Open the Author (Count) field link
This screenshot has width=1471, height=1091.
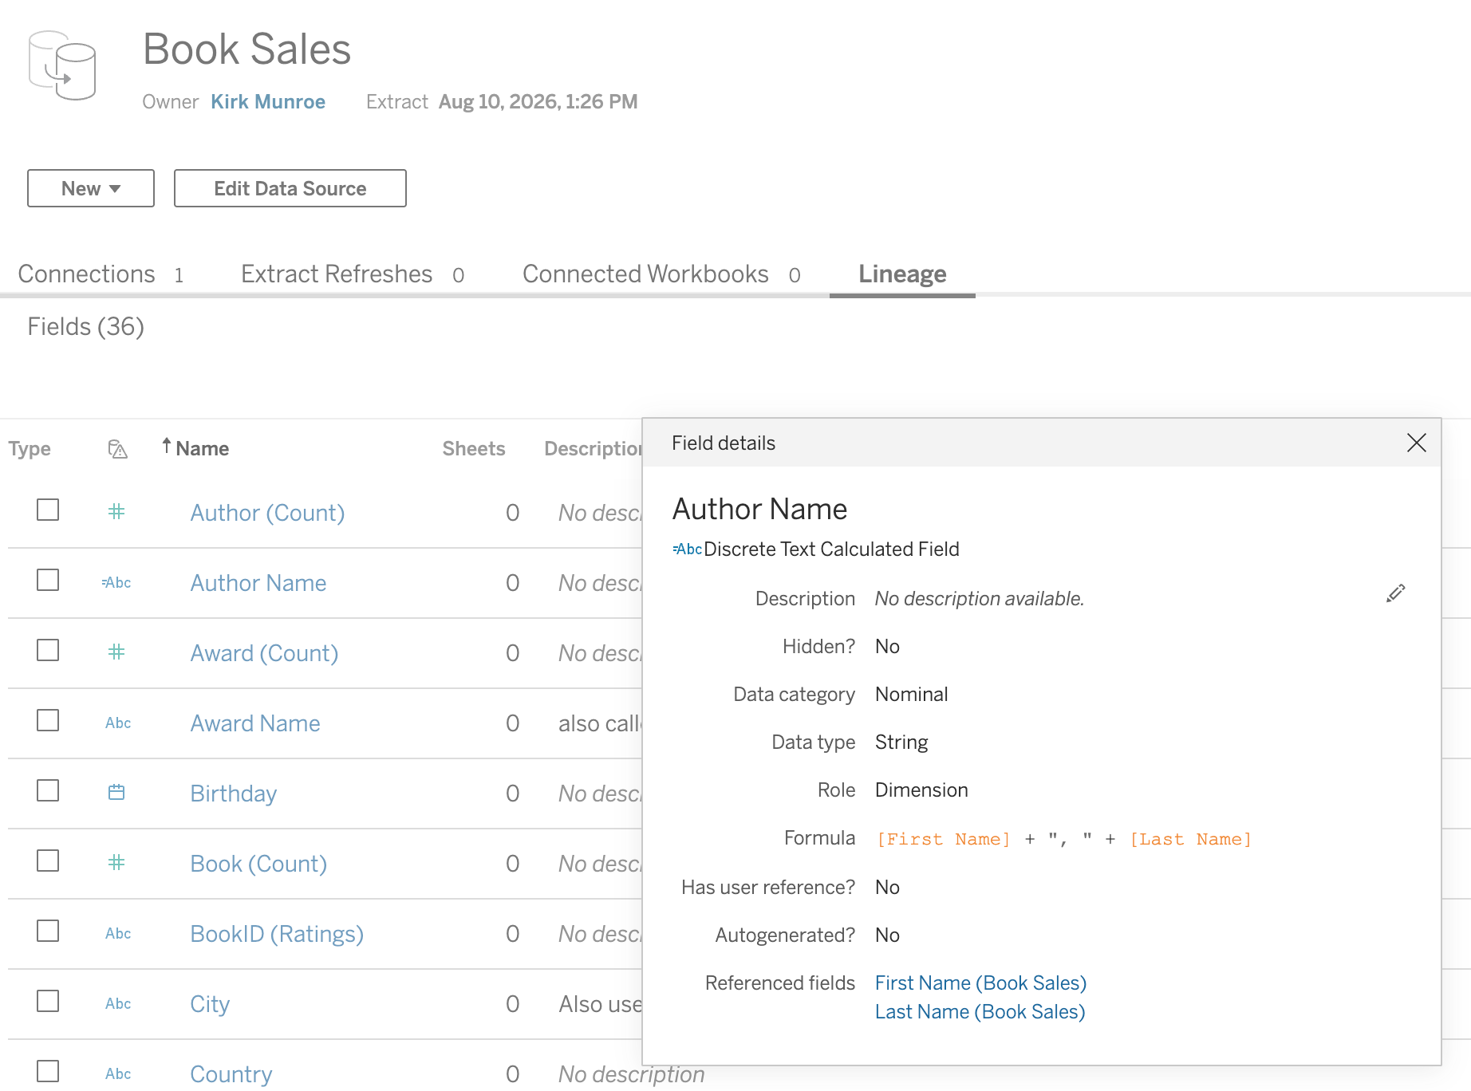click(x=267, y=513)
